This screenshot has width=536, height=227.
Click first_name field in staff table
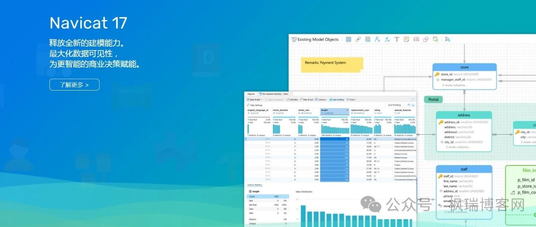tap(459, 181)
